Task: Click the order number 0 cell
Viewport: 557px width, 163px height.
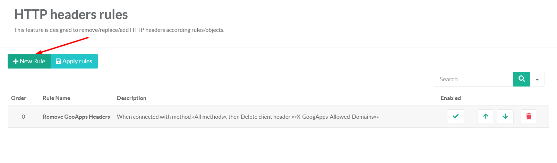Action: 24,117
